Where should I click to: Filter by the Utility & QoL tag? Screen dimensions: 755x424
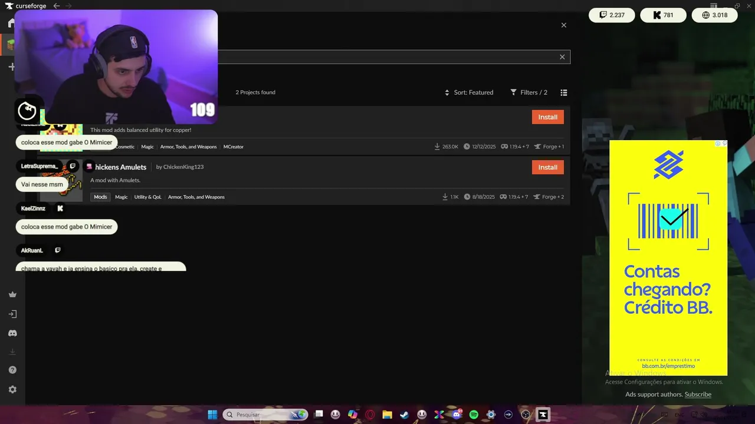(x=147, y=197)
